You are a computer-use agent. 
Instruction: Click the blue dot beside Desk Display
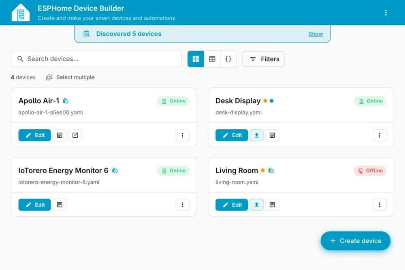point(271,101)
